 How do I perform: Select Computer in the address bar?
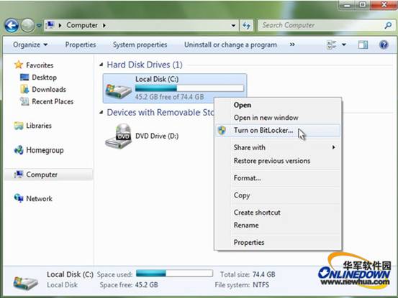pos(82,25)
